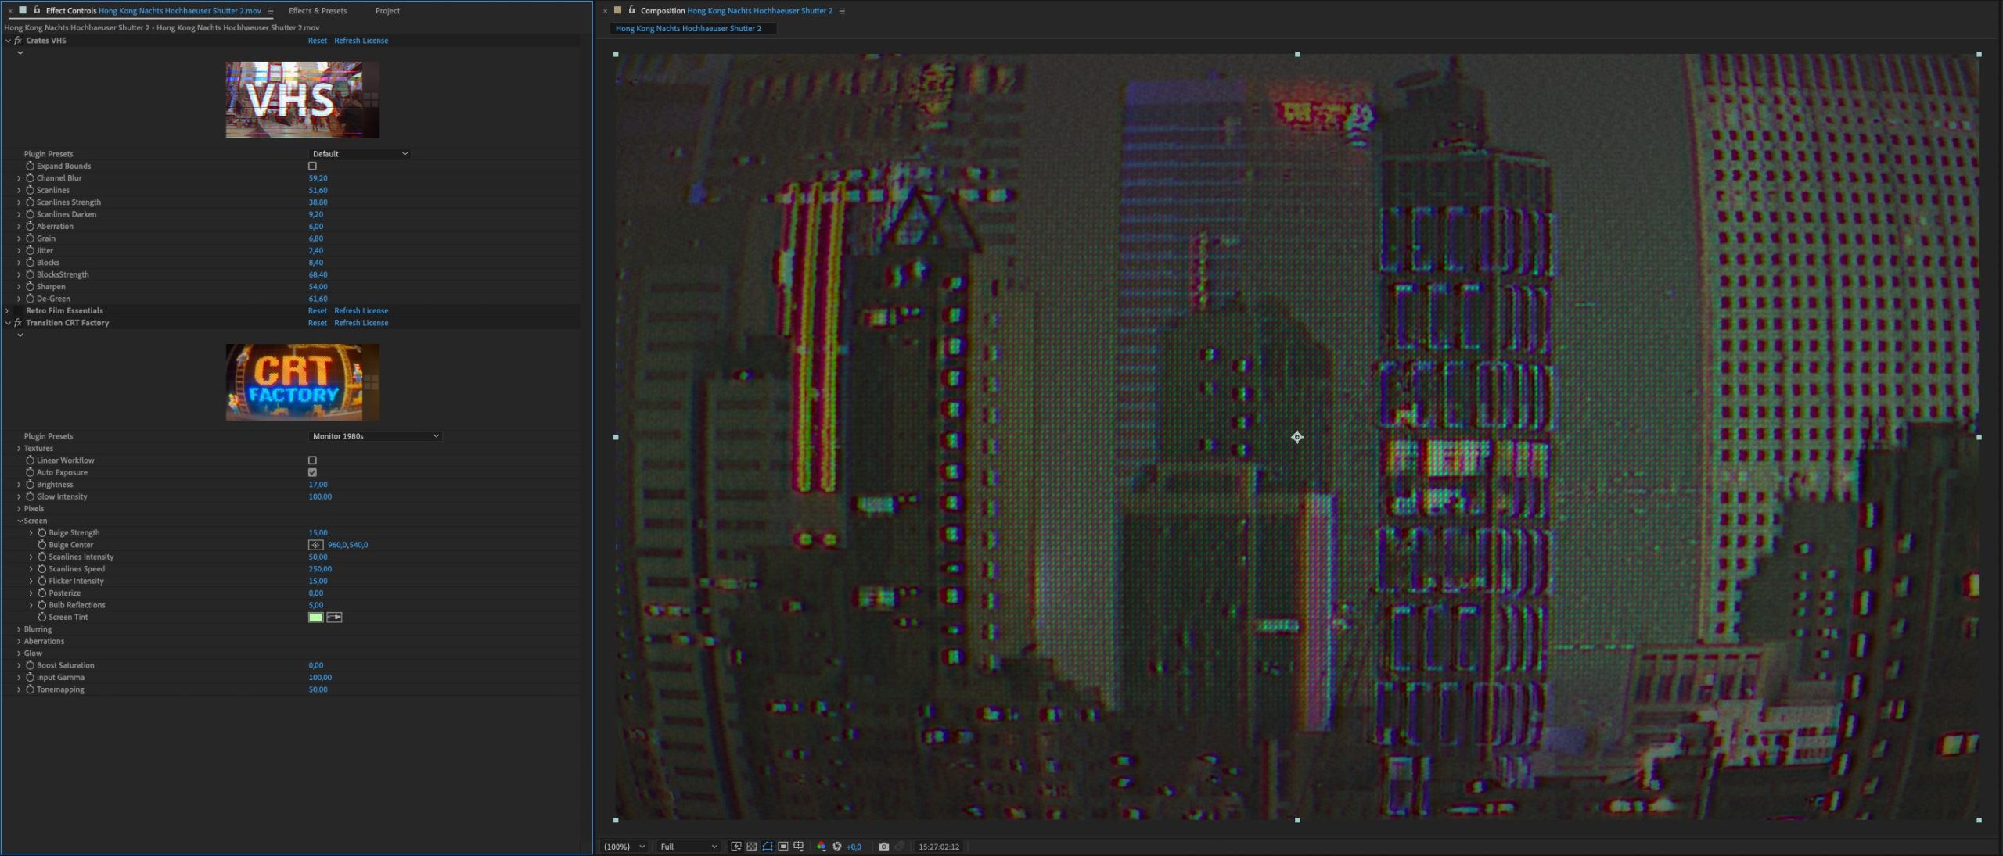
Task: Click the Region of Interest icon
Action: (783, 847)
